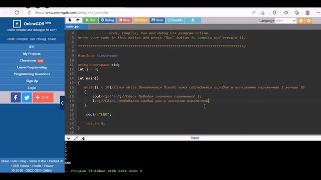Click the About footer link

(x=5, y=161)
